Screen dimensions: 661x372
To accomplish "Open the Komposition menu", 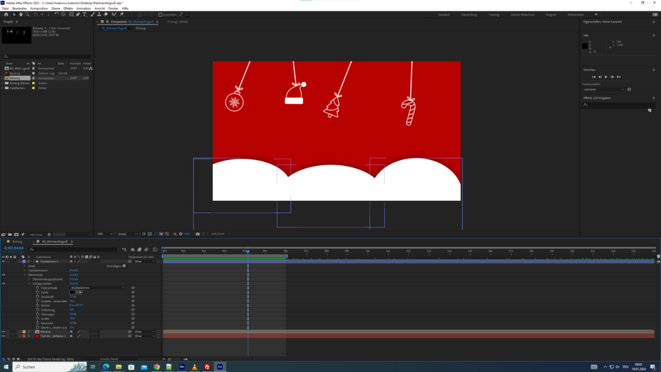I will [38, 8].
